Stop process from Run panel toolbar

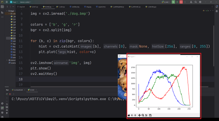[10, 94]
